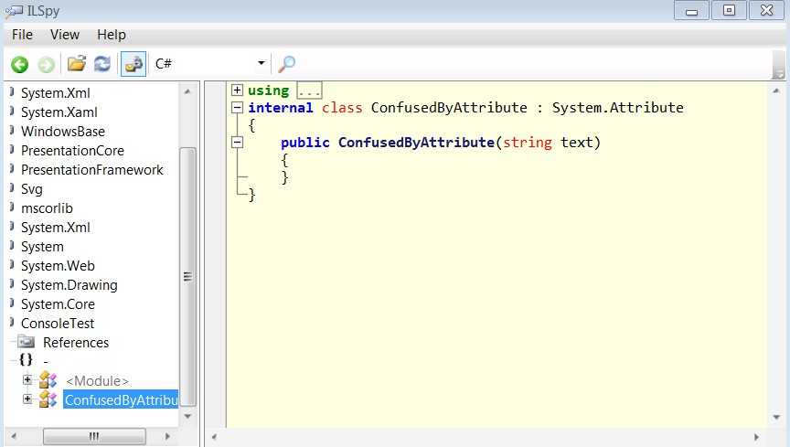Select the System.Drawing assembly

click(x=69, y=284)
